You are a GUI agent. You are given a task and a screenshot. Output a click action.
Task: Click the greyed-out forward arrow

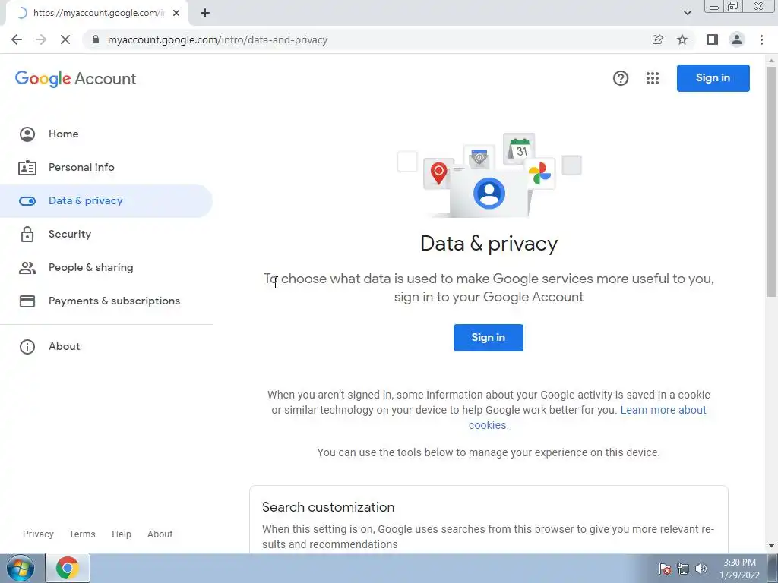[x=41, y=39]
